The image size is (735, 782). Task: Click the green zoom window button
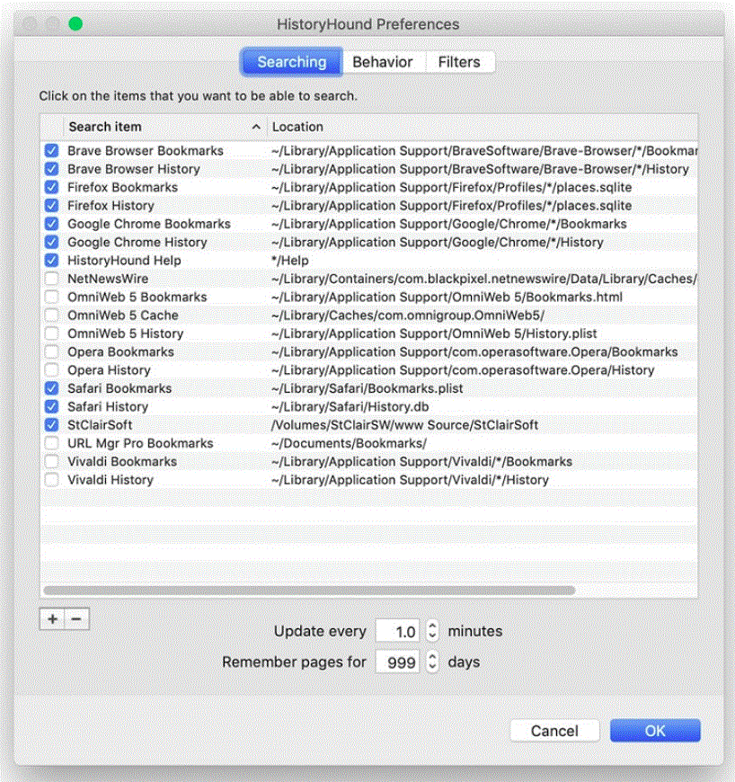point(75,23)
